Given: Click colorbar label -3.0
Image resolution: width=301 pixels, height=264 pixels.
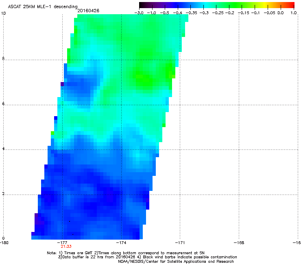Looking at the screenshot, I should [x=139, y=13].
